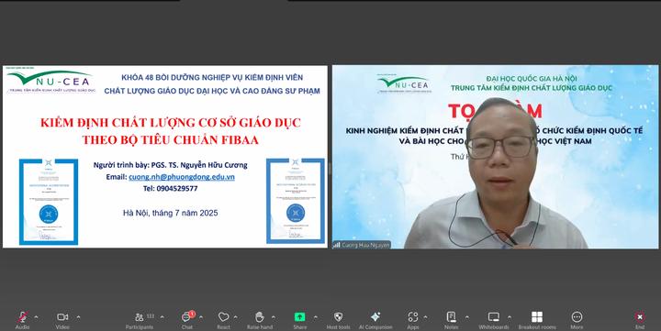Open the Apps icon
This screenshot has height=331, width=661.
coord(413,316)
